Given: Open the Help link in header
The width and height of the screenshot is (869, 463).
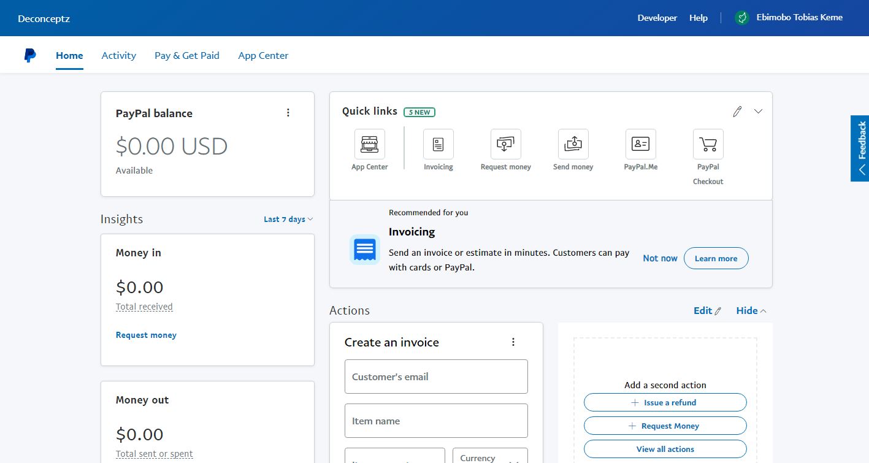Looking at the screenshot, I should pyautogui.click(x=699, y=18).
